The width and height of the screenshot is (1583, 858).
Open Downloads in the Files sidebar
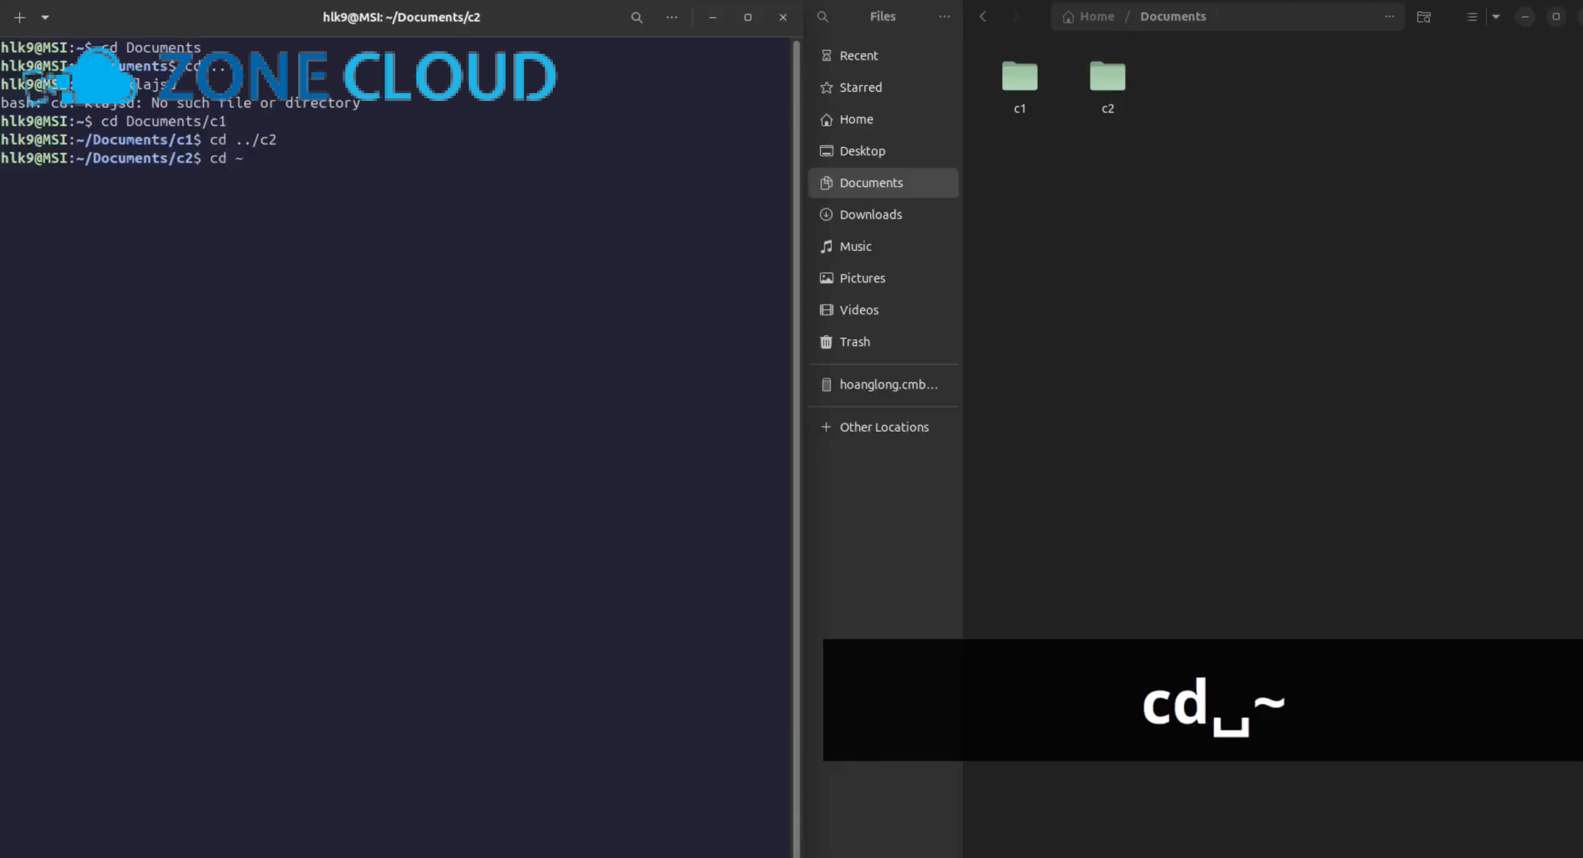[x=883, y=215]
